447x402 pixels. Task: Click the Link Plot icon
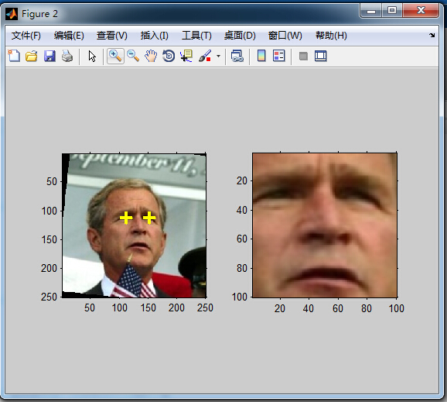237,56
